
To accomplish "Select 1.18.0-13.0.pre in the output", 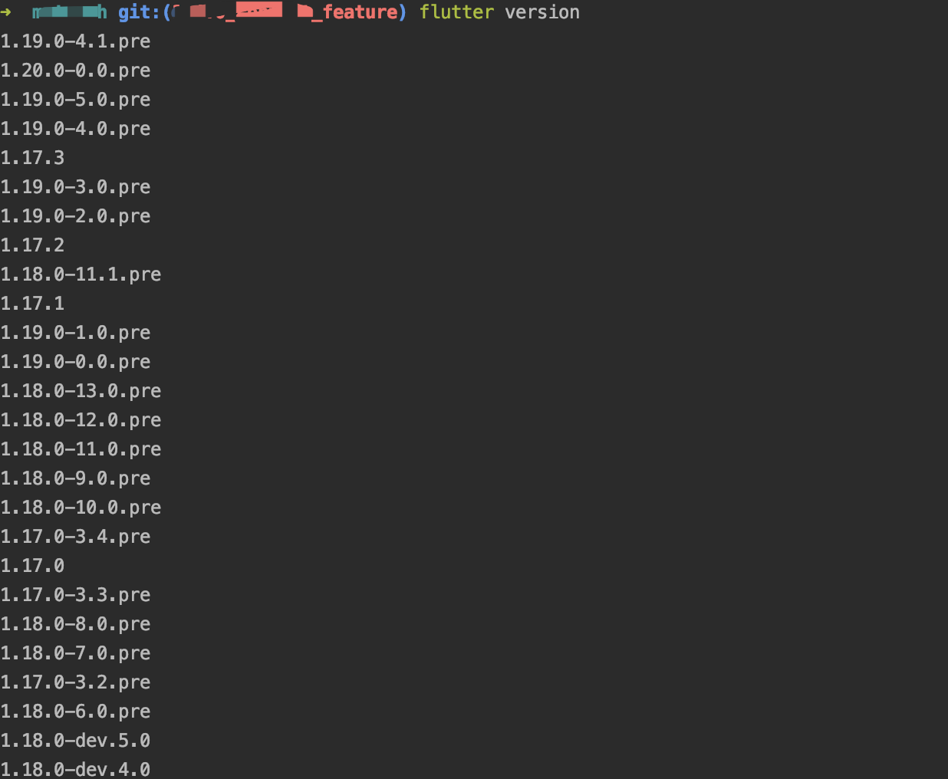I will click(81, 391).
